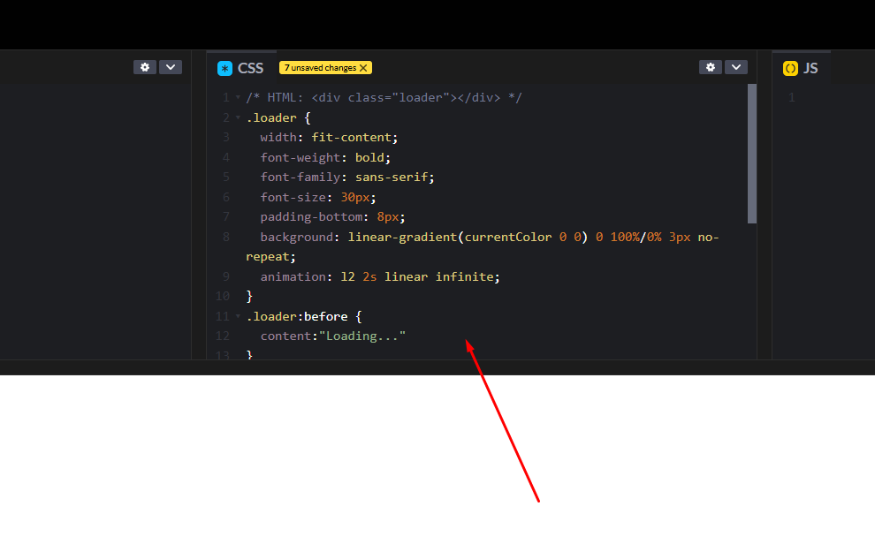Dismiss the unsaved changes badge with its X
The image size is (875, 544).
click(x=364, y=66)
